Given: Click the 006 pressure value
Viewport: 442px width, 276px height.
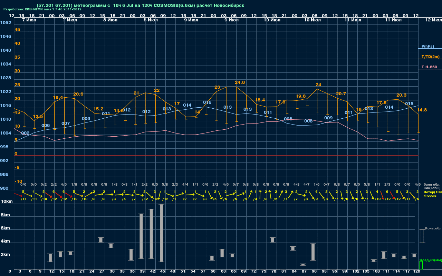Looking at the screenshot, I should [x=46, y=126].
